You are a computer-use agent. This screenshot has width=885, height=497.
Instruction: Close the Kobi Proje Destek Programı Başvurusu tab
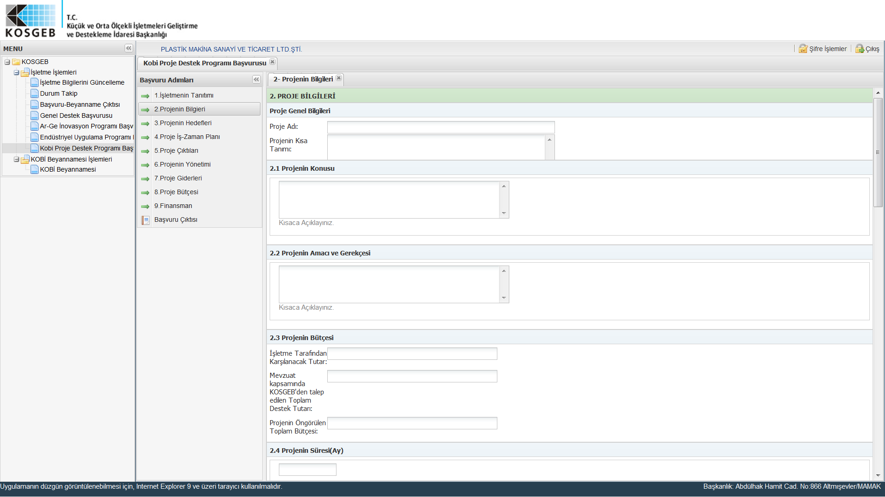coord(272,62)
